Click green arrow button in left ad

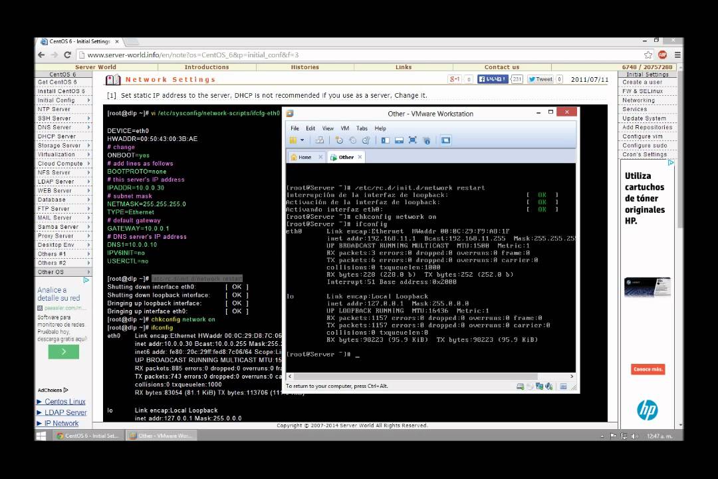pos(64,351)
